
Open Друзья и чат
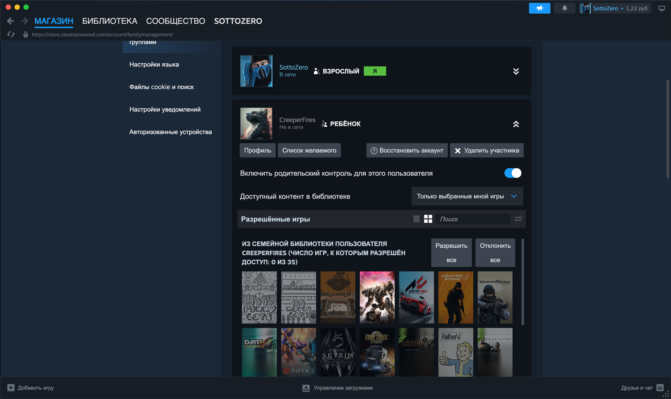(637, 388)
